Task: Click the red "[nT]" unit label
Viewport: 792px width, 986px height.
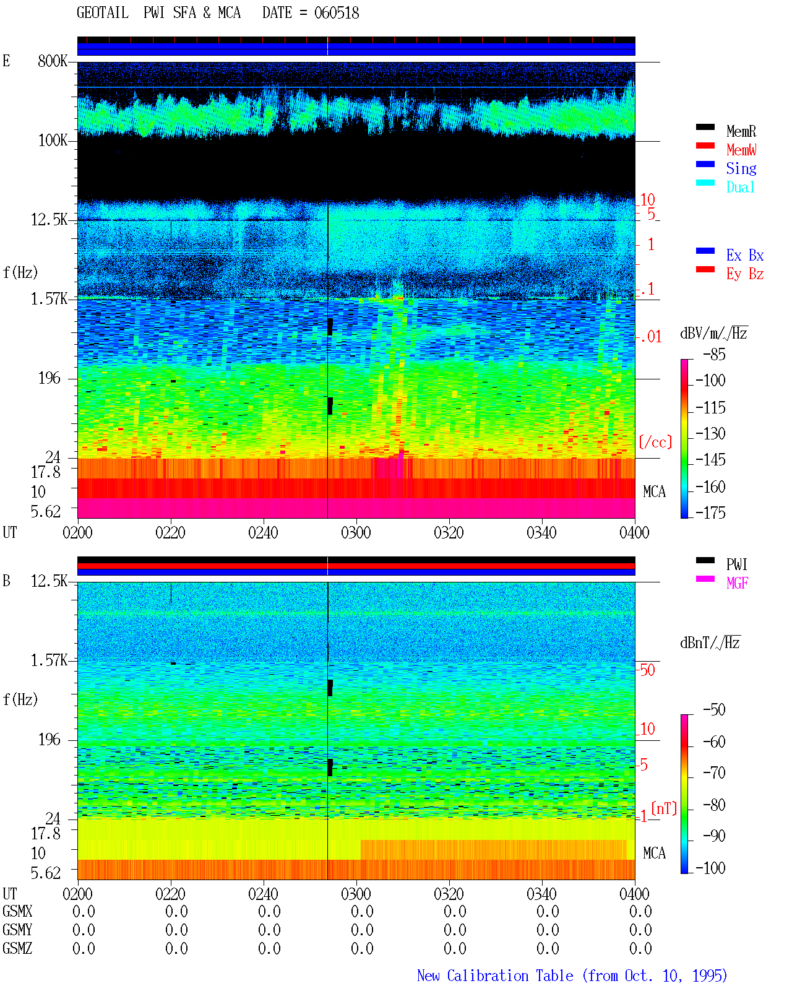Action: point(664,808)
